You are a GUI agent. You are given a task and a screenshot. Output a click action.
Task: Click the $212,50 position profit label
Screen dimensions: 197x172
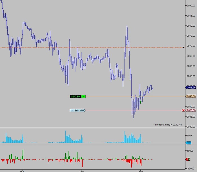pos(75,96)
